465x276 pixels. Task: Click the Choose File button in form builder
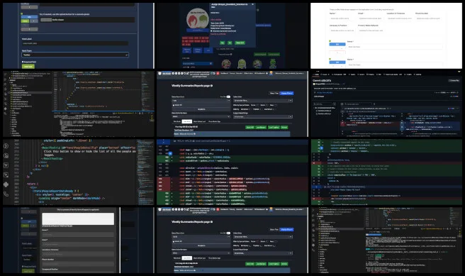coord(46,20)
